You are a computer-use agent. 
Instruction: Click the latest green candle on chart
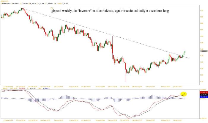click(185, 52)
